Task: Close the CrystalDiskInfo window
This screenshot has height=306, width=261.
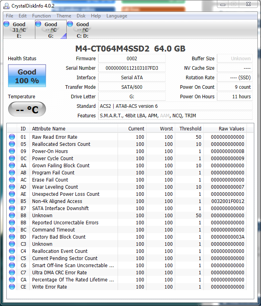Action: [248, 4]
